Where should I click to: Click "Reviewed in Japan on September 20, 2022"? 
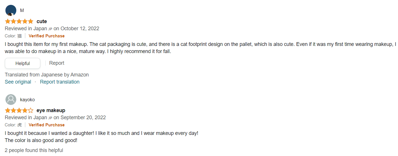[x=55, y=117]
